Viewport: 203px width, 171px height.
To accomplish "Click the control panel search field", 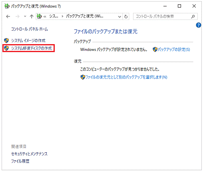I will pyautogui.click(x=165, y=16).
